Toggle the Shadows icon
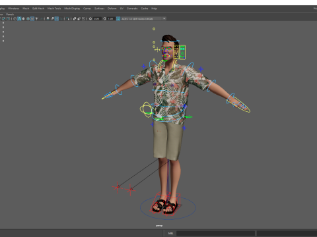317x237 pixels. click(x=41, y=18)
